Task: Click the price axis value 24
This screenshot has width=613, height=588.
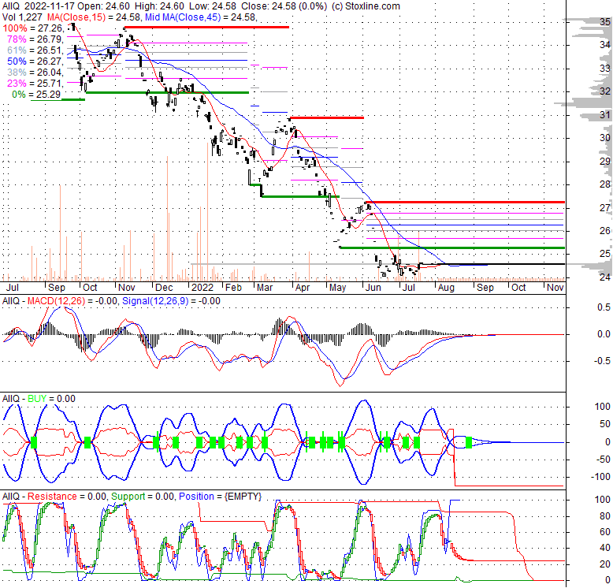Action: click(605, 277)
